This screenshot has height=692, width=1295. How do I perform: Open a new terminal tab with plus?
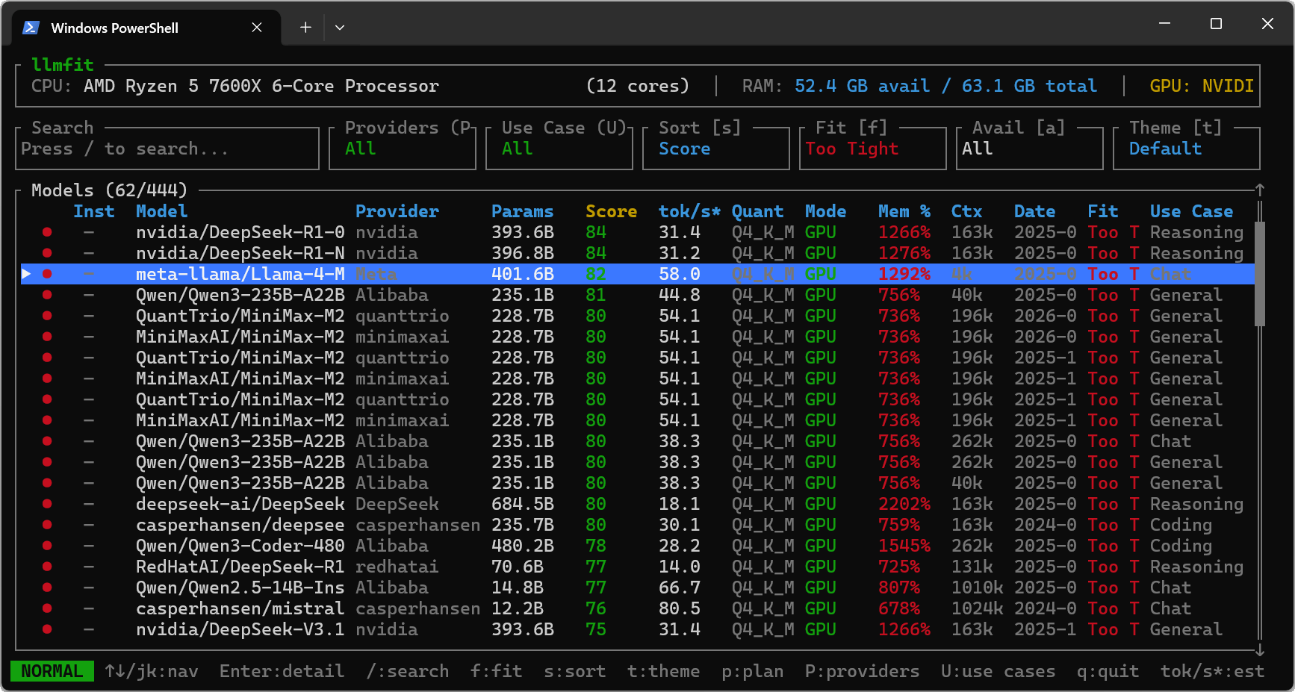(305, 28)
